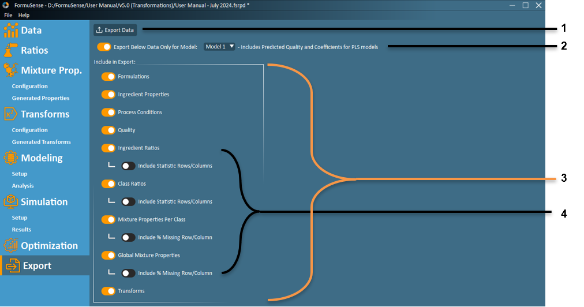Click the FormuSense app icon in title bar
Viewport: 584px width, 307px height.
click(x=6, y=5)
